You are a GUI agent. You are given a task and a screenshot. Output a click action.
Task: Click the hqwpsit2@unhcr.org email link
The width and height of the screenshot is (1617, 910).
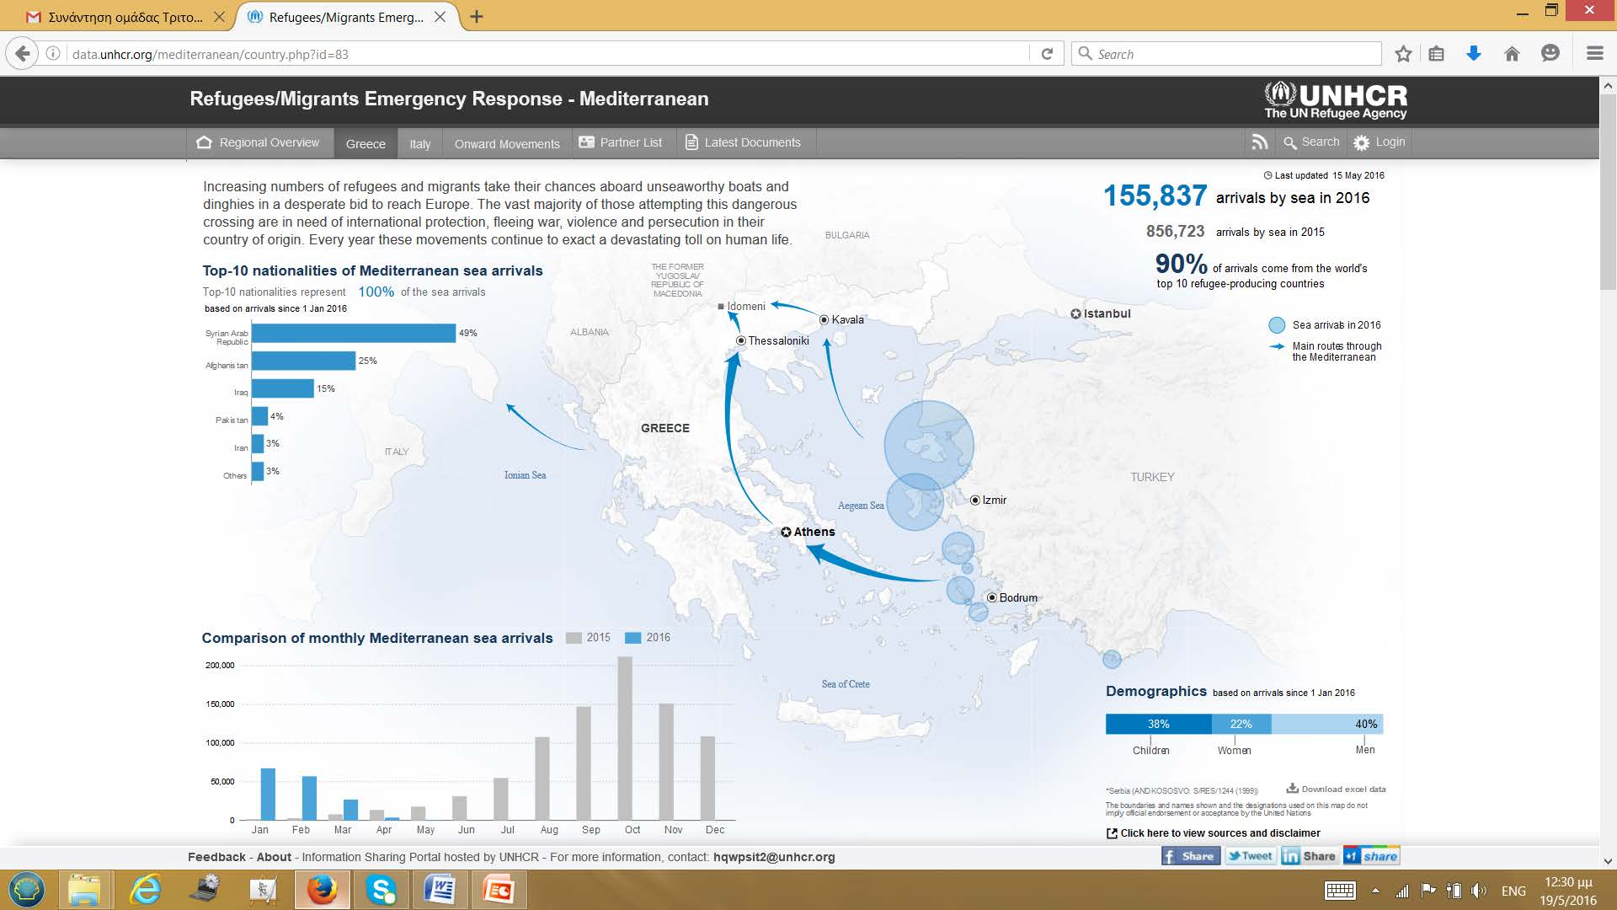coord(774,857)
